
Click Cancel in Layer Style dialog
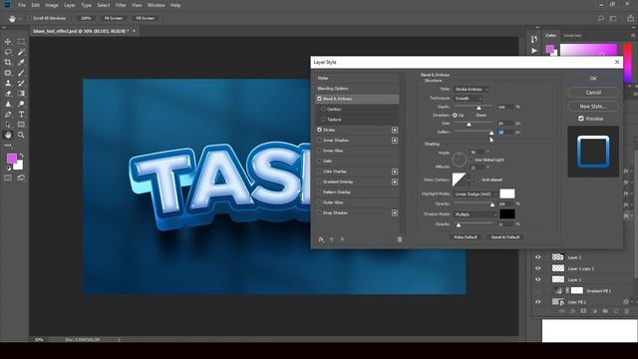pos(593,93)
